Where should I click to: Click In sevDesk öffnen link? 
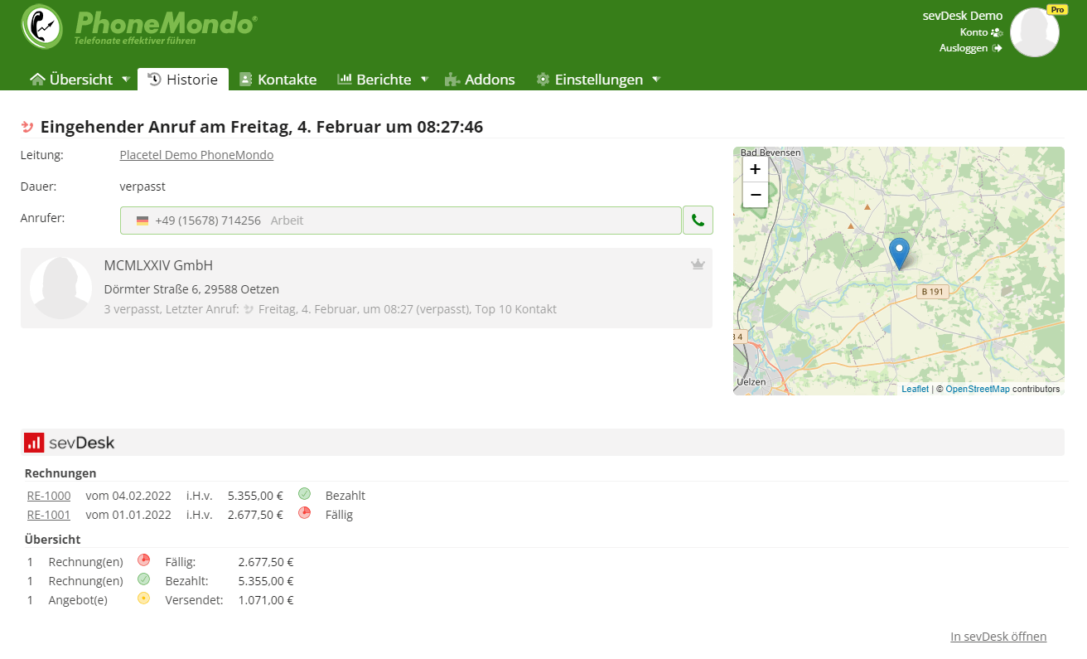tap(998, 637)
